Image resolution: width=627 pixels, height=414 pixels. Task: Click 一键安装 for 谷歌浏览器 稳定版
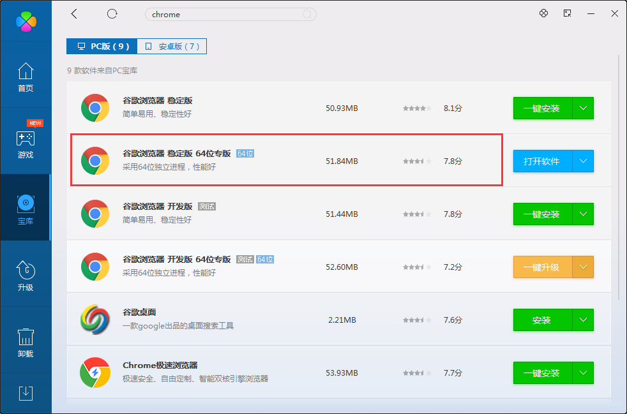pyautogui.click(x=543, y=108)
